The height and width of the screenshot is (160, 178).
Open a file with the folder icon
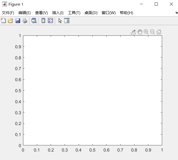[11, 21]
